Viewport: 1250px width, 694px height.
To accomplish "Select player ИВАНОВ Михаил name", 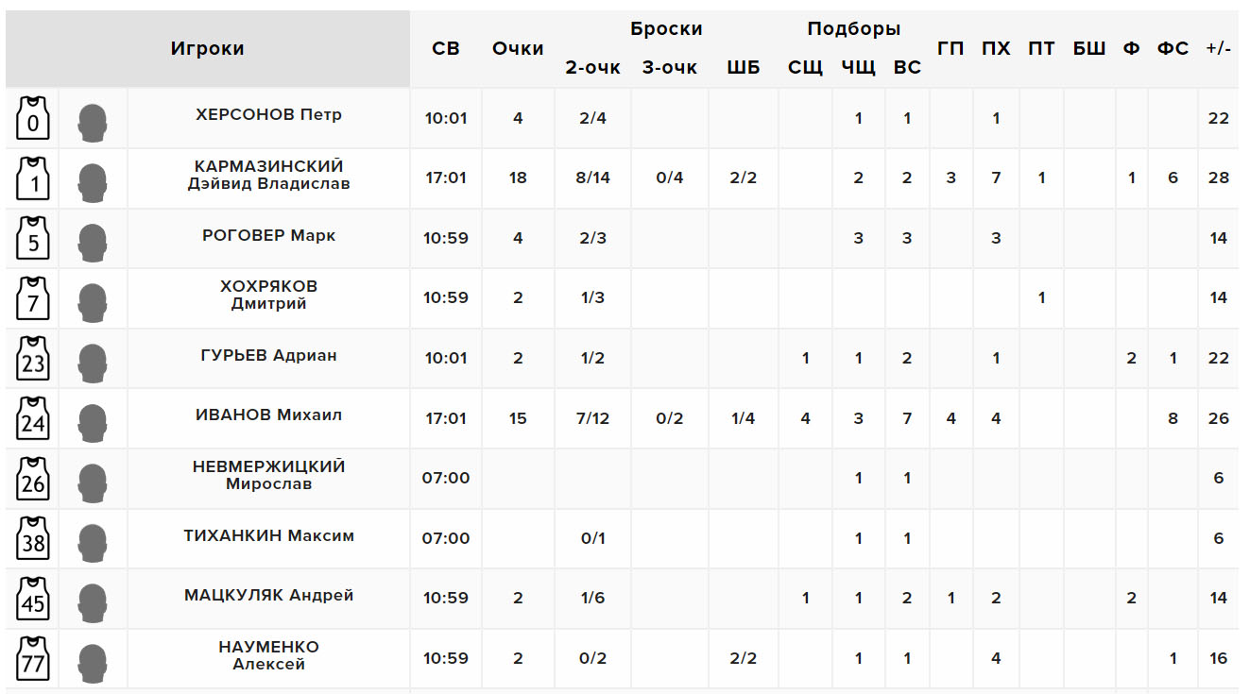I will [x=268, y=415].
